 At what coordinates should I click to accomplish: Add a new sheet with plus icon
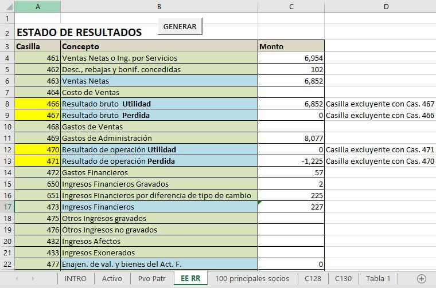coord(422,279)
